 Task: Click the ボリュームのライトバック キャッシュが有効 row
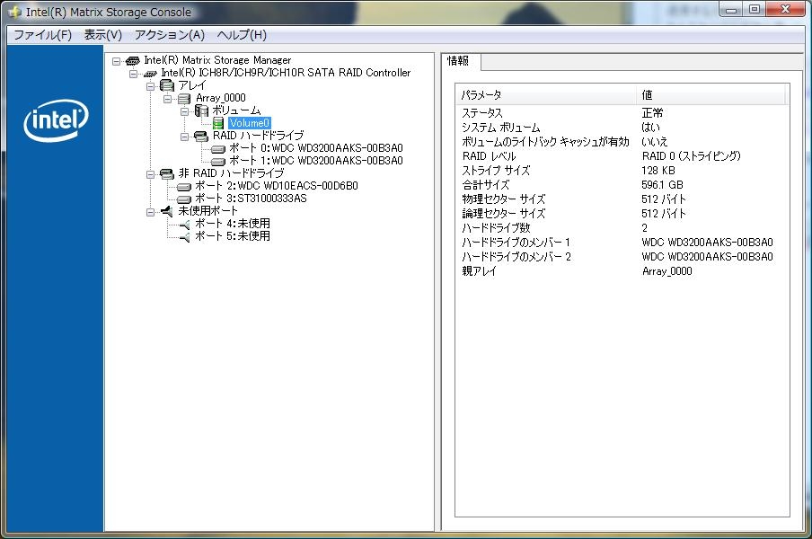[622, 142]
